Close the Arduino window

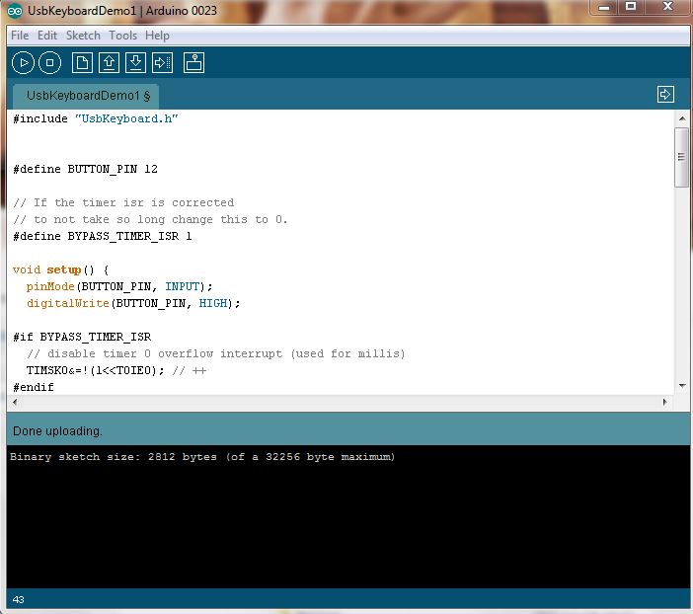pyautogui.click(x=667, y=7)
